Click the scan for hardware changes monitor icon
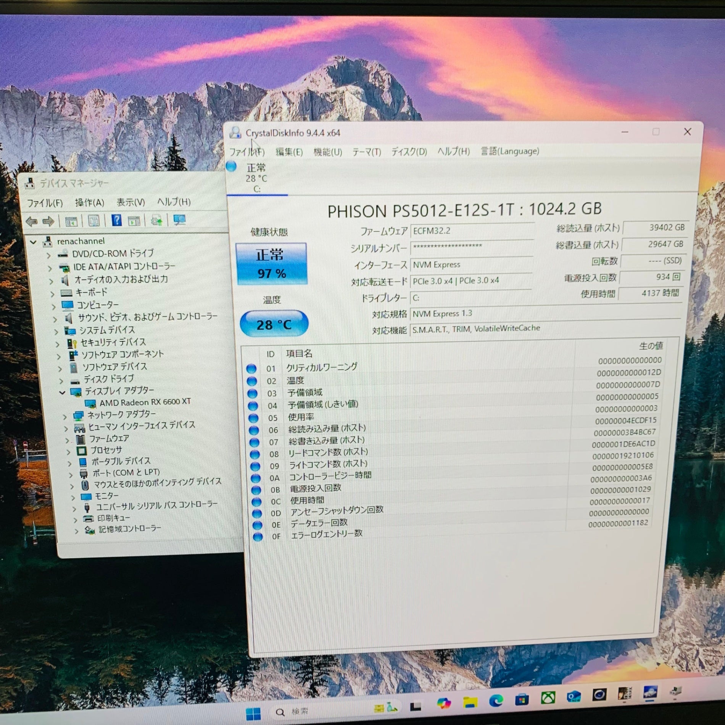This screenshot has width=725, height=725. click(179, 220)
